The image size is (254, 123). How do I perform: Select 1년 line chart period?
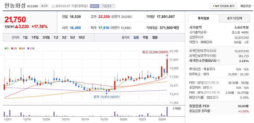click(x=56, y=37)
